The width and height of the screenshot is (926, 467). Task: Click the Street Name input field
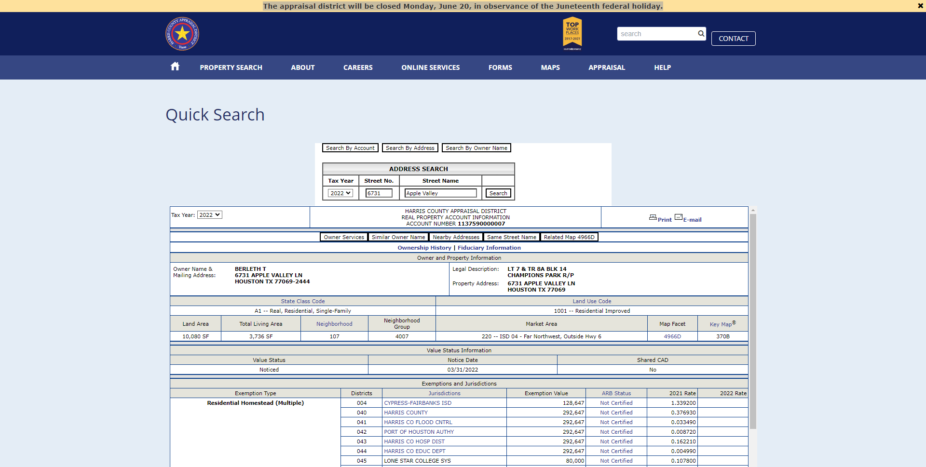(440, 193)
